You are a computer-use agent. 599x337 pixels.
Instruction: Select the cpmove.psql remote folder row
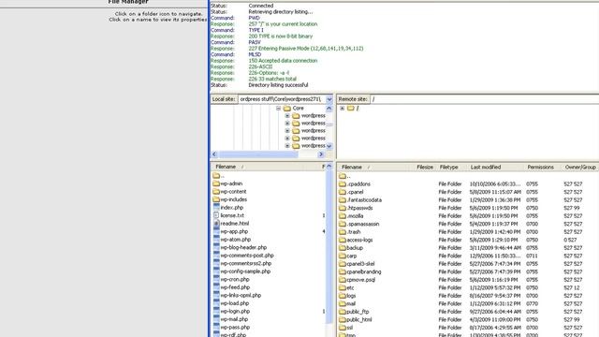[468, 280]
